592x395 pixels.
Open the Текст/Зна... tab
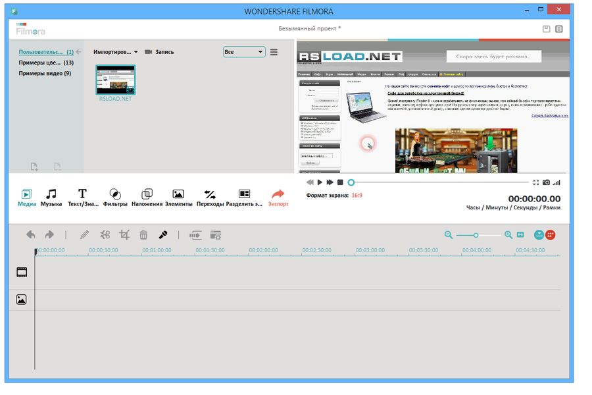pyautogui.click(x=83, y=197)
